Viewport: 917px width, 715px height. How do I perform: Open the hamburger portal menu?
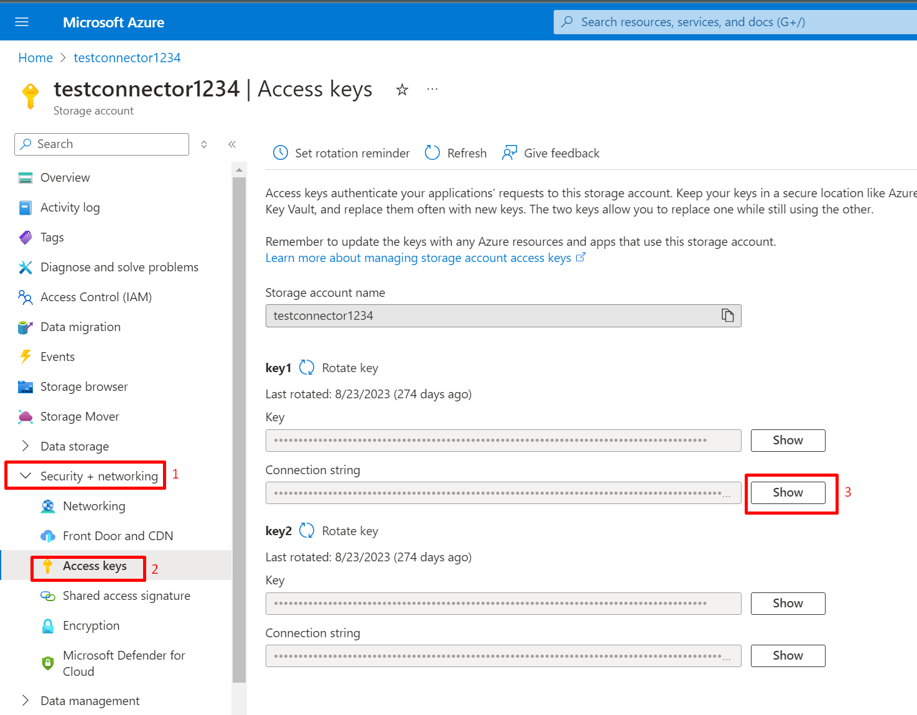pos(22,22)
